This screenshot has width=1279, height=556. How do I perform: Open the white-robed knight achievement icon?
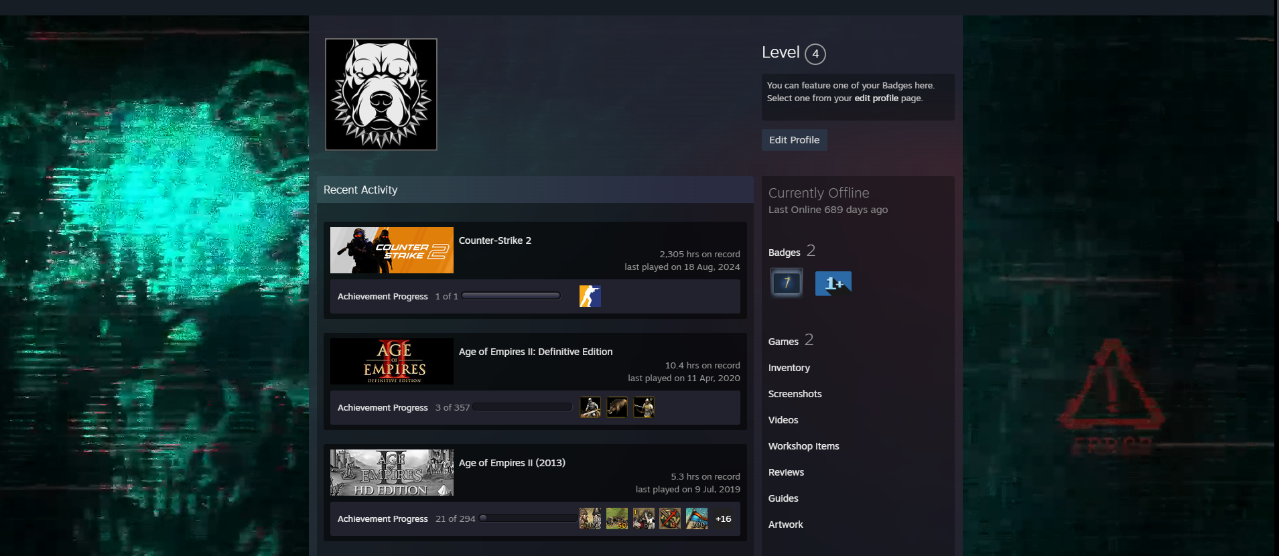pos(644,518)
